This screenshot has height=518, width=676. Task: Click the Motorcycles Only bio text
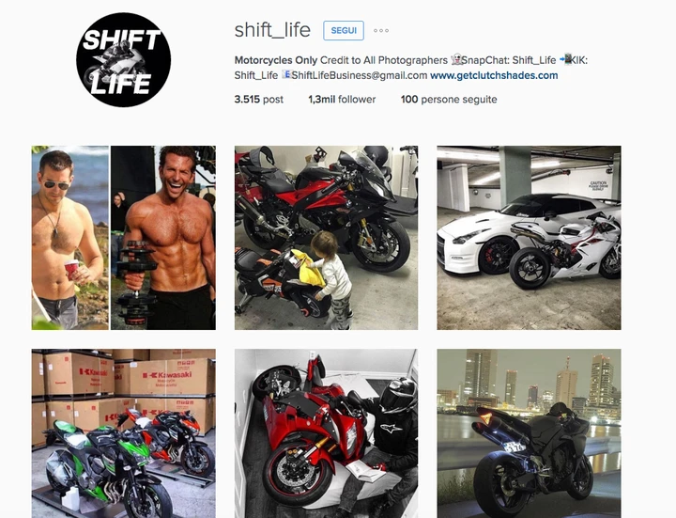276,60
